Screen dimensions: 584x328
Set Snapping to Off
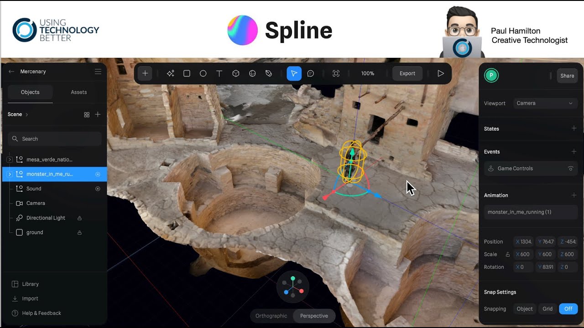click(568, 309)
